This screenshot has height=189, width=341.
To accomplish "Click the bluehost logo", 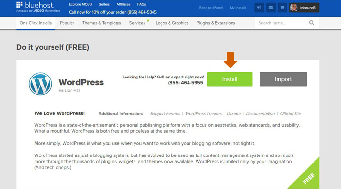I will tap(38, 7).
